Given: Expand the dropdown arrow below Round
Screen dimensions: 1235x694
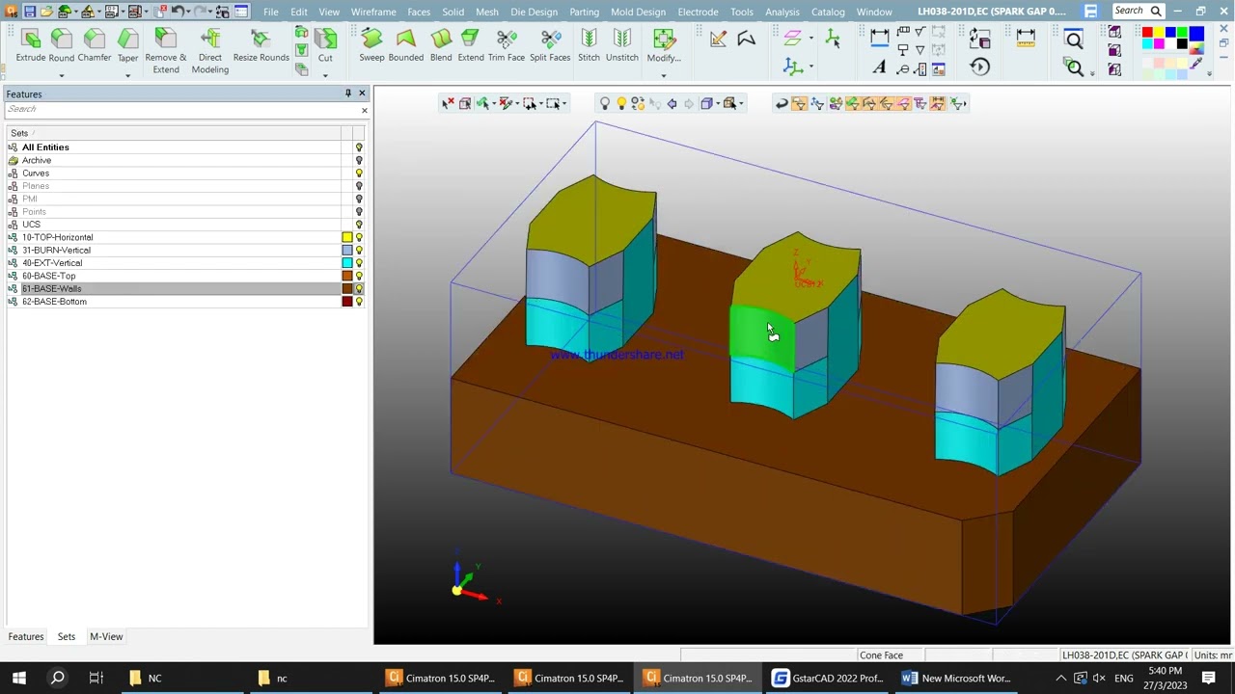Looking at the screenshot, I should (x=62, y=75).
